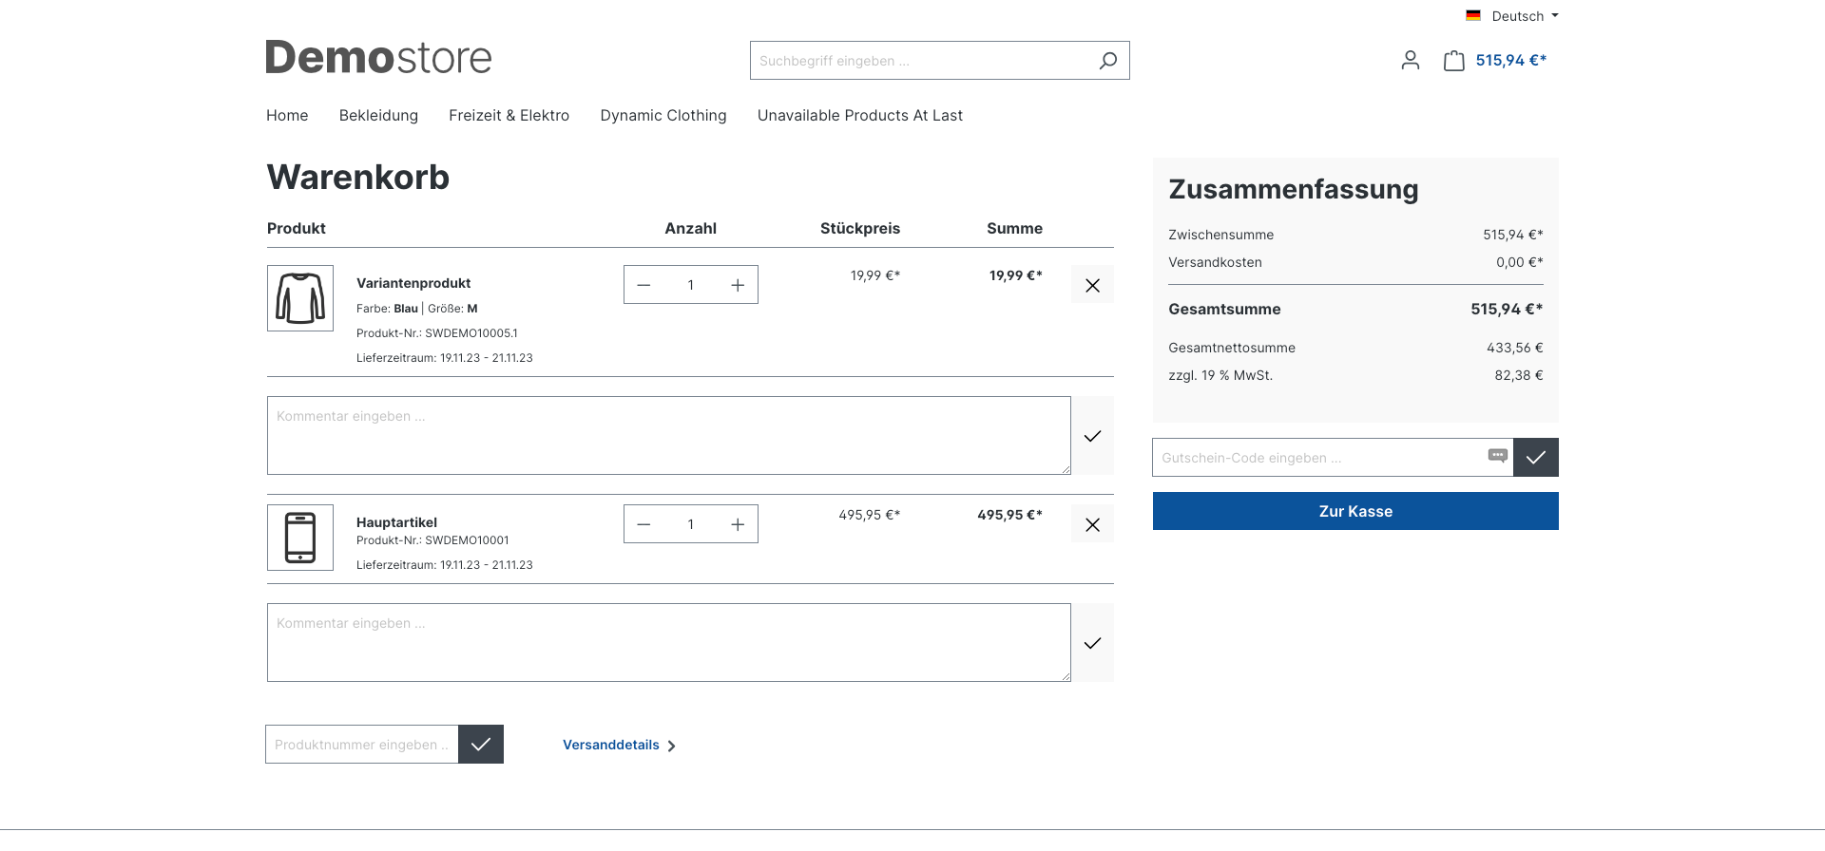Open the Deutsch language dropdown
This screenshot has width=1825, height=851.
pos(1525,16)
